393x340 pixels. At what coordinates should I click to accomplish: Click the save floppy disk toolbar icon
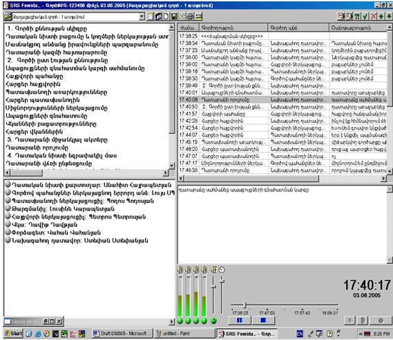(x=174, y=17)
